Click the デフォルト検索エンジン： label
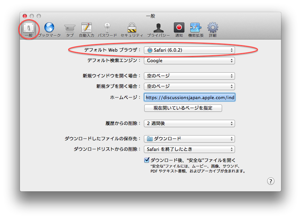301x219 pixels. point(114,60)
